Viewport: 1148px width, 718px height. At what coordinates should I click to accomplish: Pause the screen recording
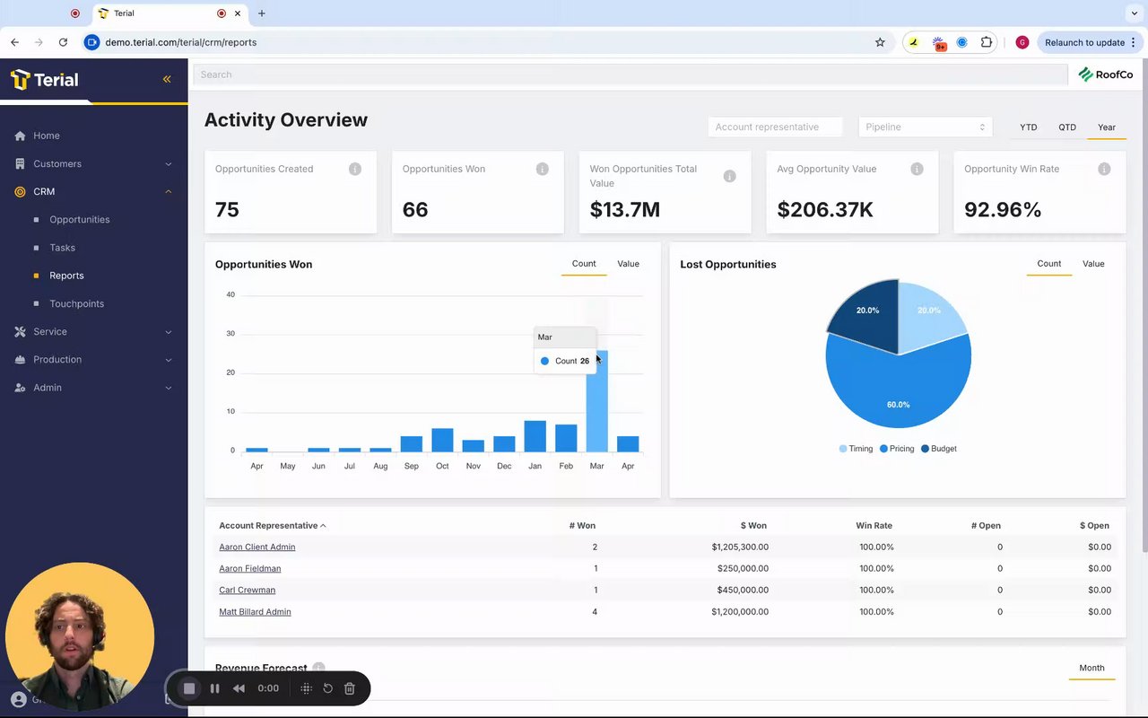coord(214,688)
